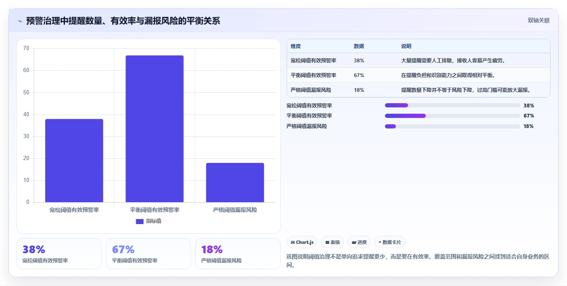Click the y-axis value 70

point(26,48)
